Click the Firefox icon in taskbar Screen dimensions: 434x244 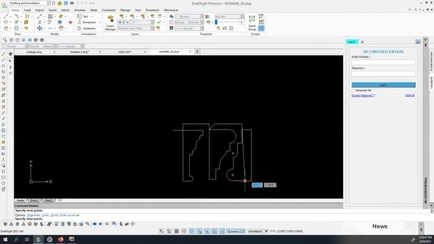[60, 239]
